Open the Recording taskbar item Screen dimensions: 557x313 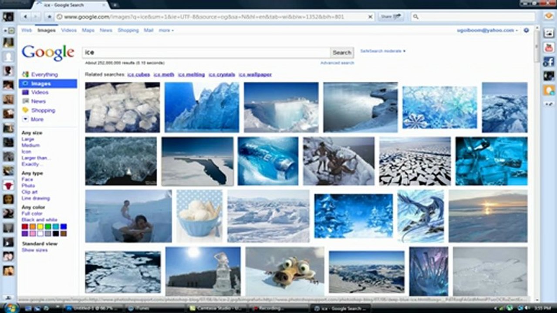277,308
